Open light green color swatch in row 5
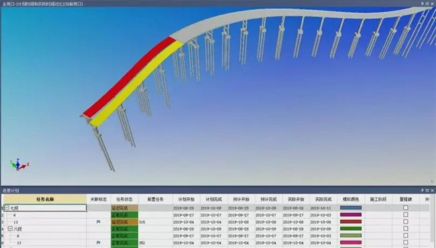Viewport: 436px width, 248px height. click(x=351, y=235)
